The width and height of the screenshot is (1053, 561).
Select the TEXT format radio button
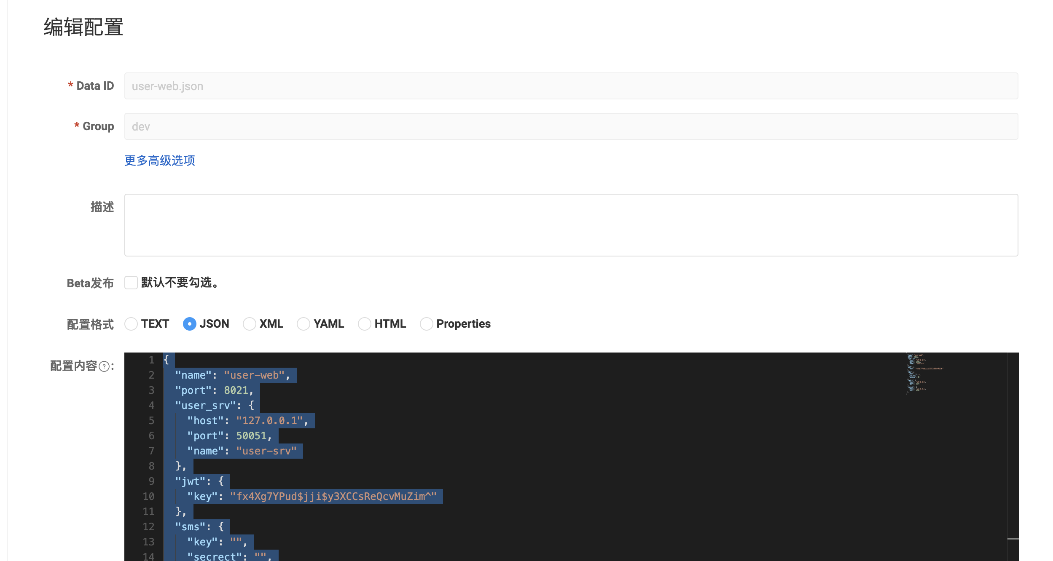pos(131,324)
